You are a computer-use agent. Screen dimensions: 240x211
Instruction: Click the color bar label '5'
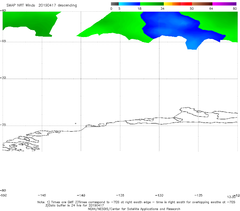click(x=119, y=8)
